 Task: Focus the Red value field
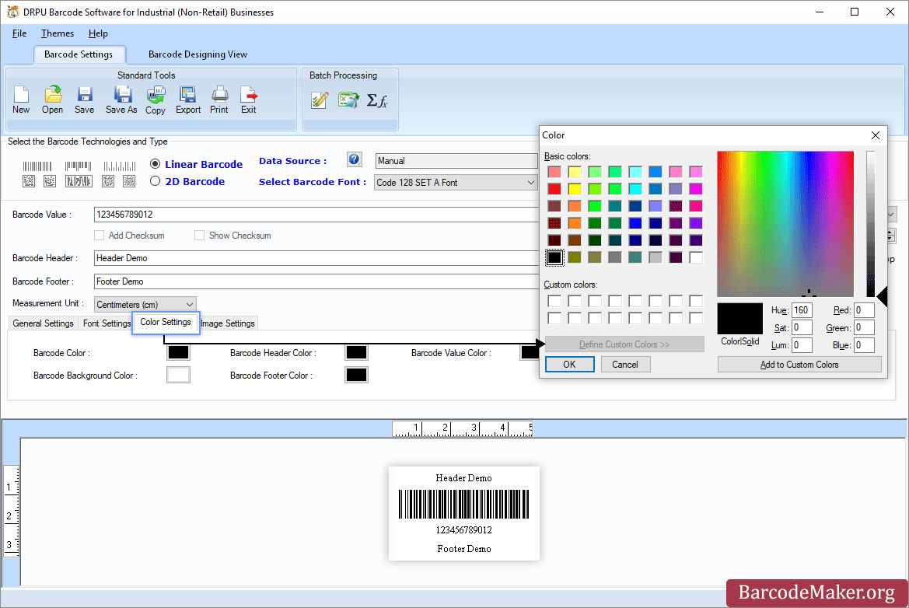click(864, 310)
